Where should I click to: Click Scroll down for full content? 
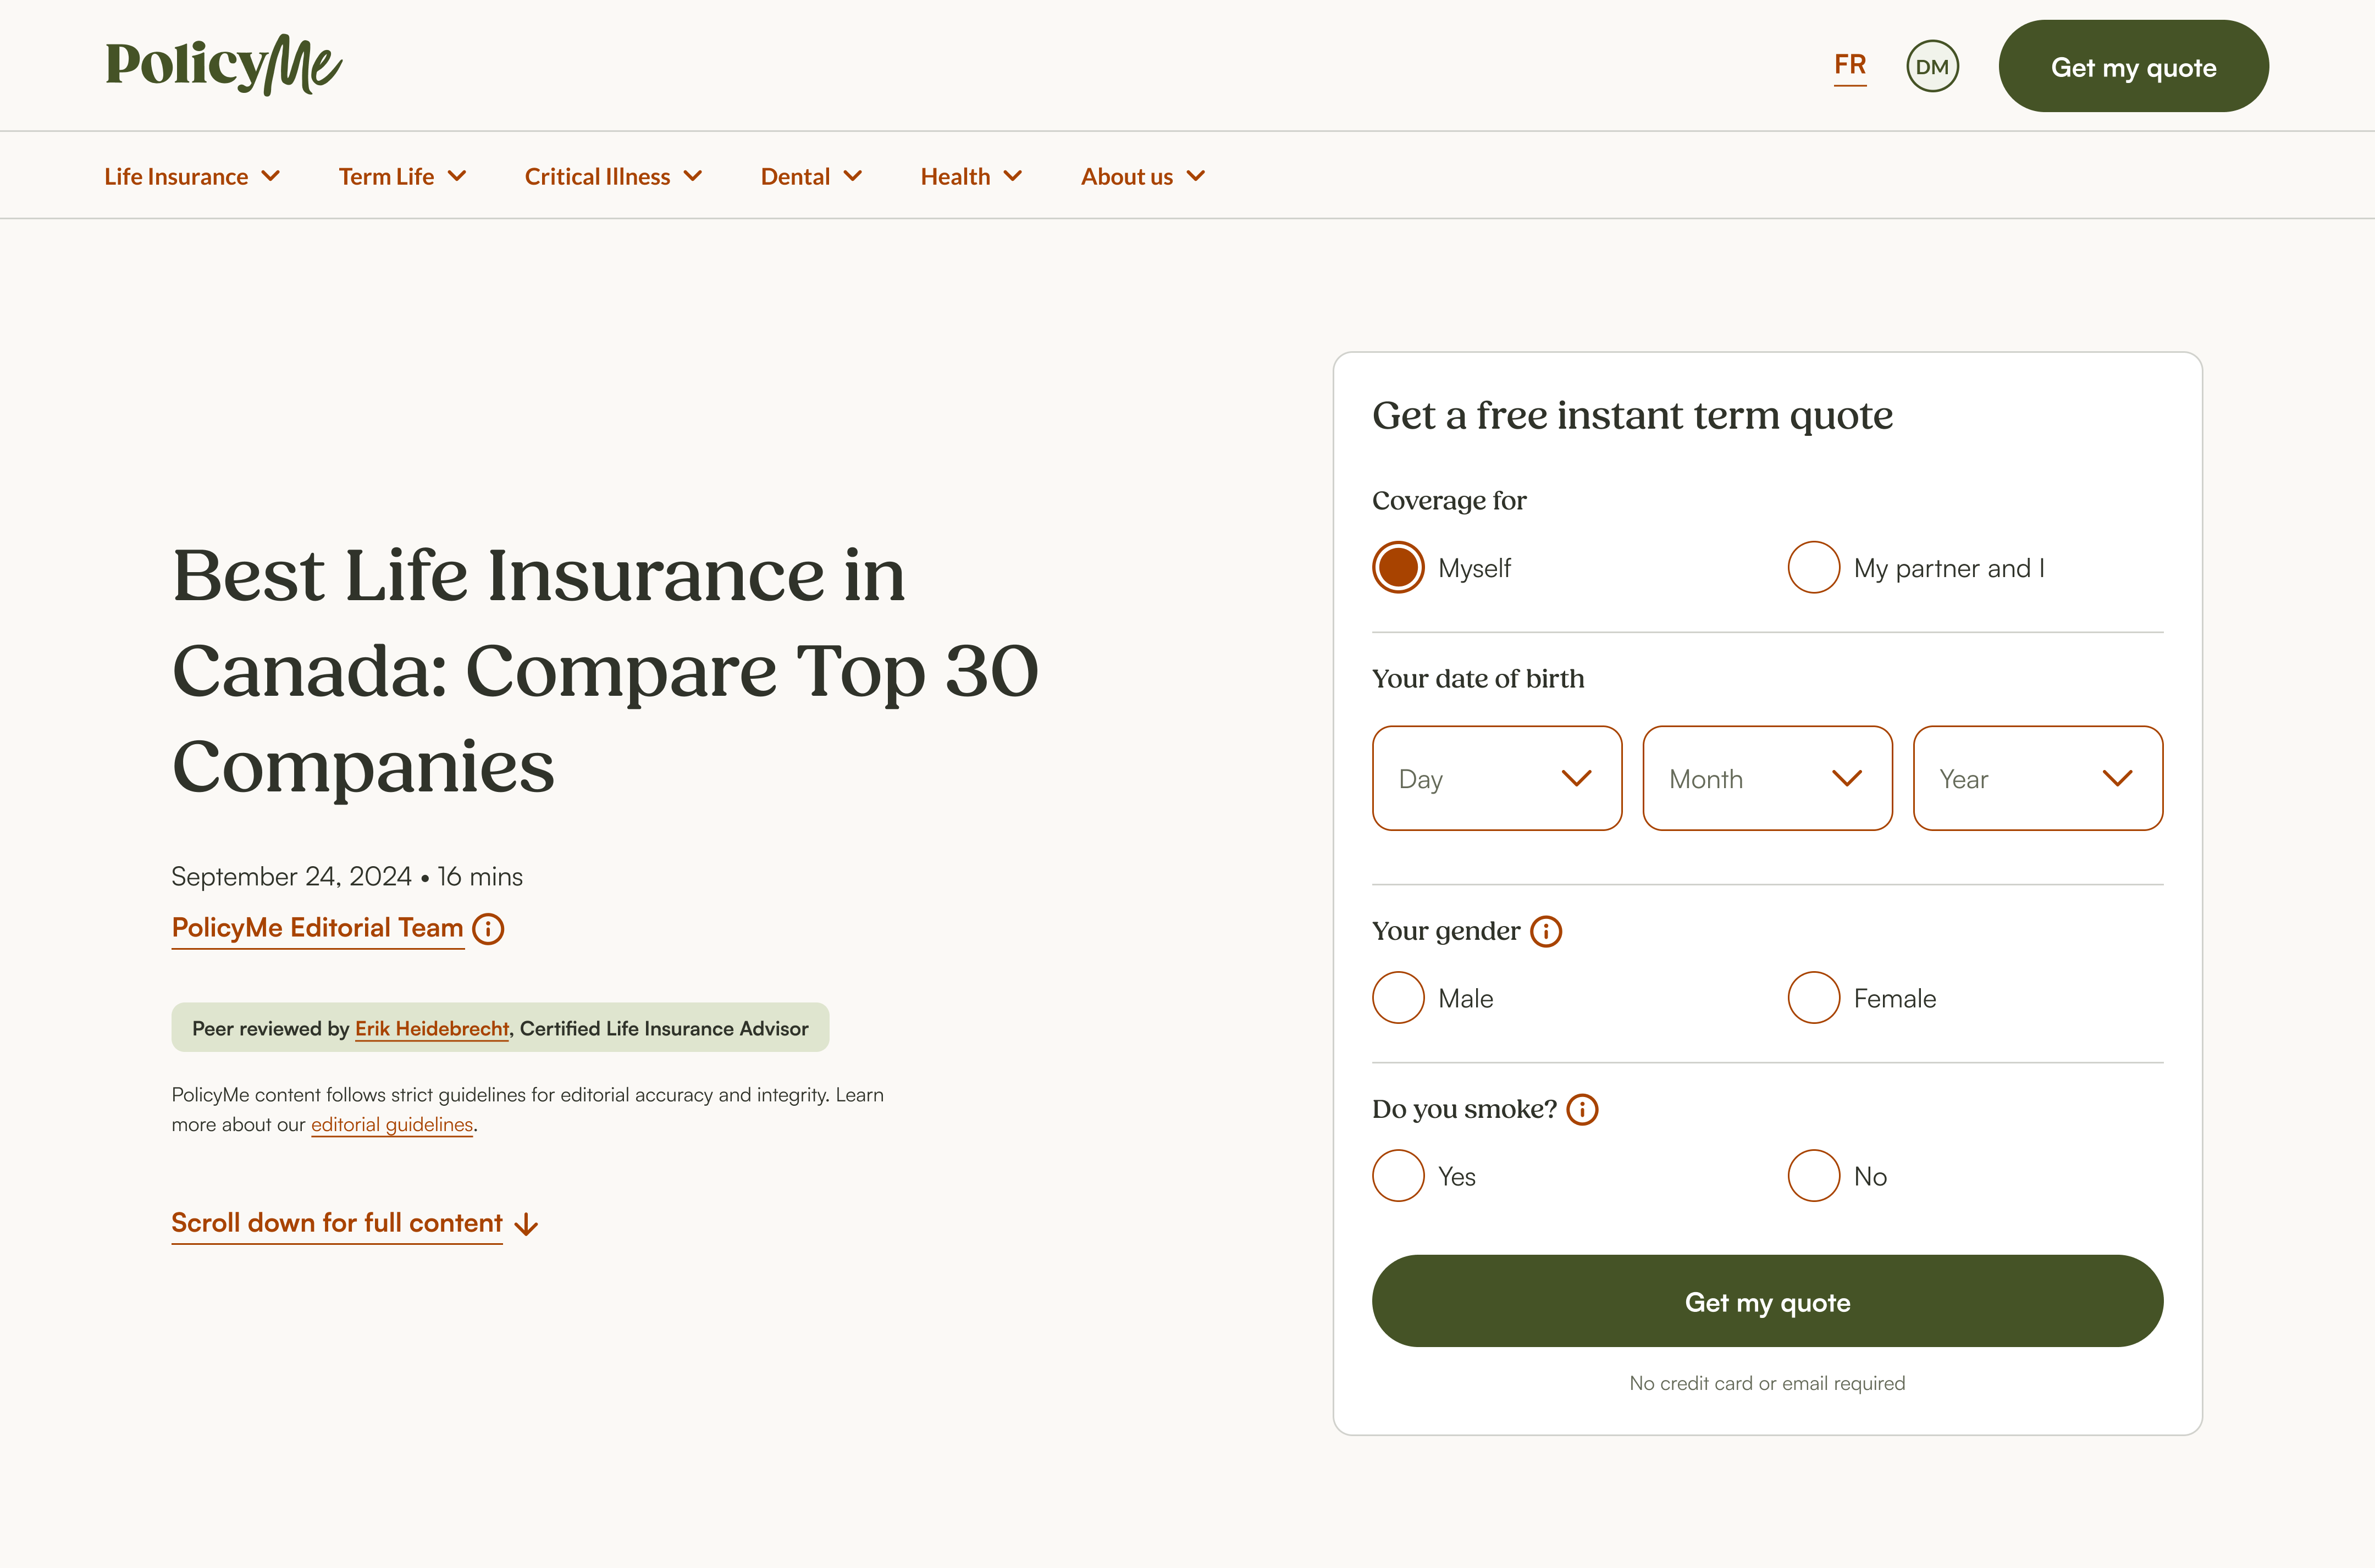tap(336, 1224)
